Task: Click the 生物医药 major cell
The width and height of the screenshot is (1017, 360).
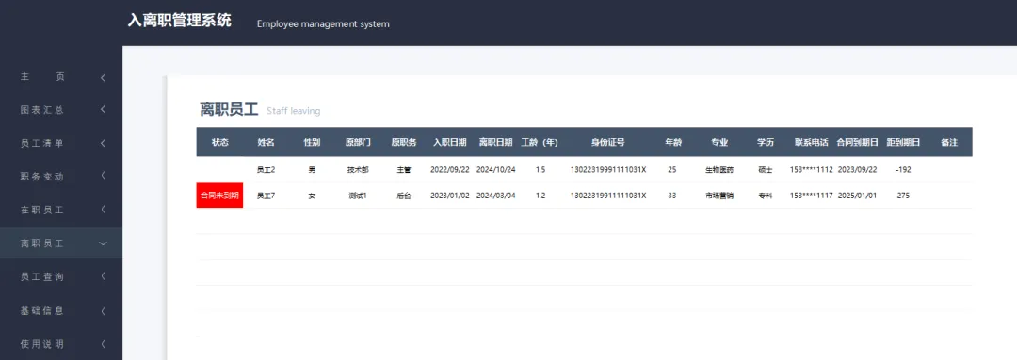Action: pos(719,169)
